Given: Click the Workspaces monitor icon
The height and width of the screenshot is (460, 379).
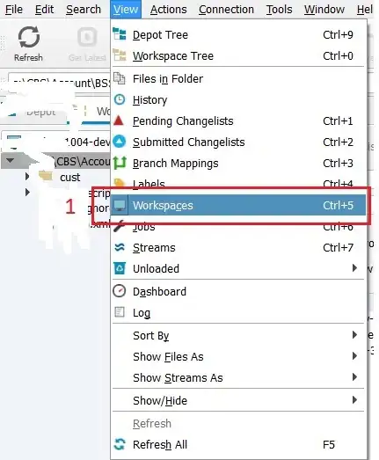Looking at the screenshot, I should (x=120, y=205).
